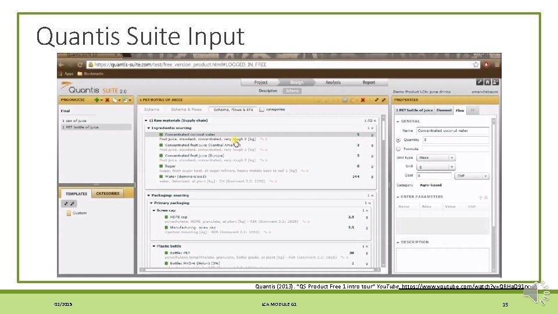Click the grid icon in PET bottle header
558x314 pixels.
tap(345, 100)
